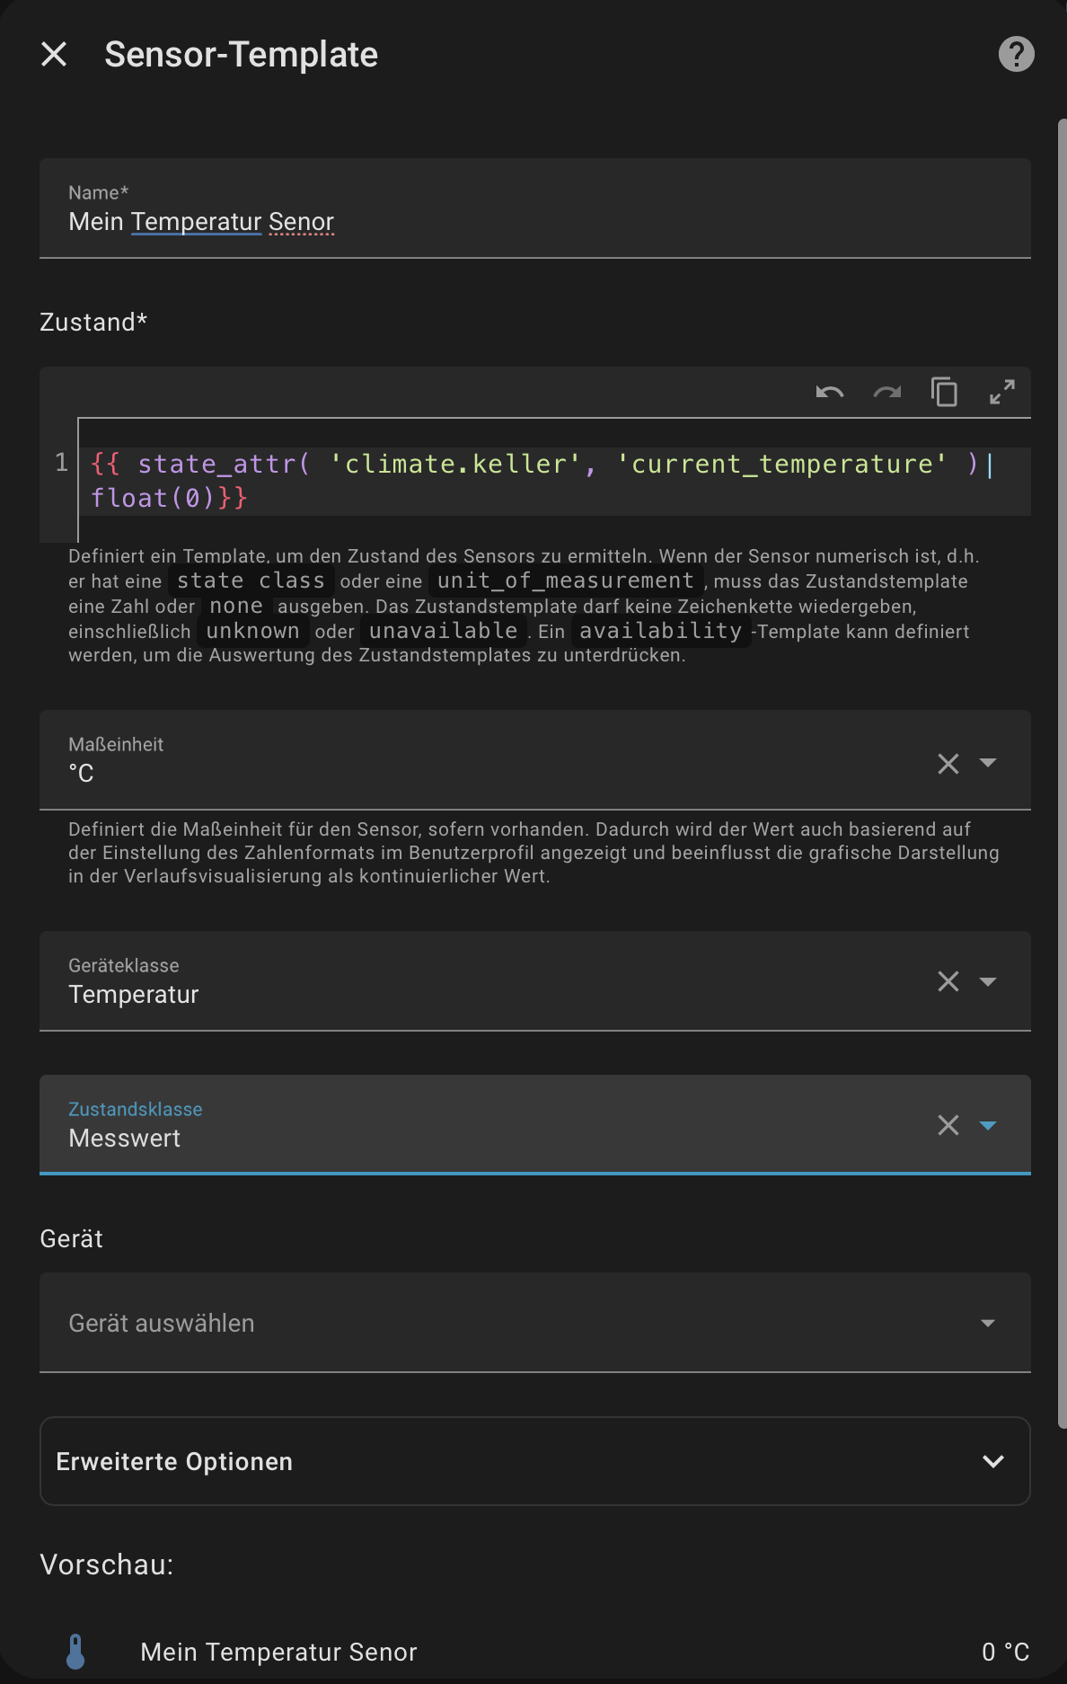Click the redo icon in code editor

[886, 393]
